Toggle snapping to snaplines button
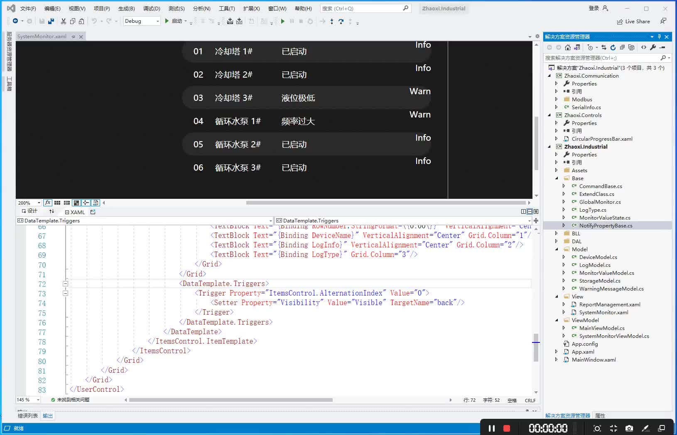Image resolution: width=677 pixels, height=435 pixels. pos(86,203)
